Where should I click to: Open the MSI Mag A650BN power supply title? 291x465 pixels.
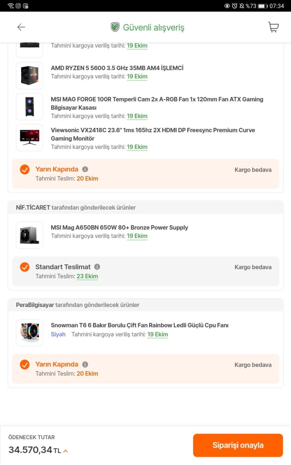(x=119, y=227)
